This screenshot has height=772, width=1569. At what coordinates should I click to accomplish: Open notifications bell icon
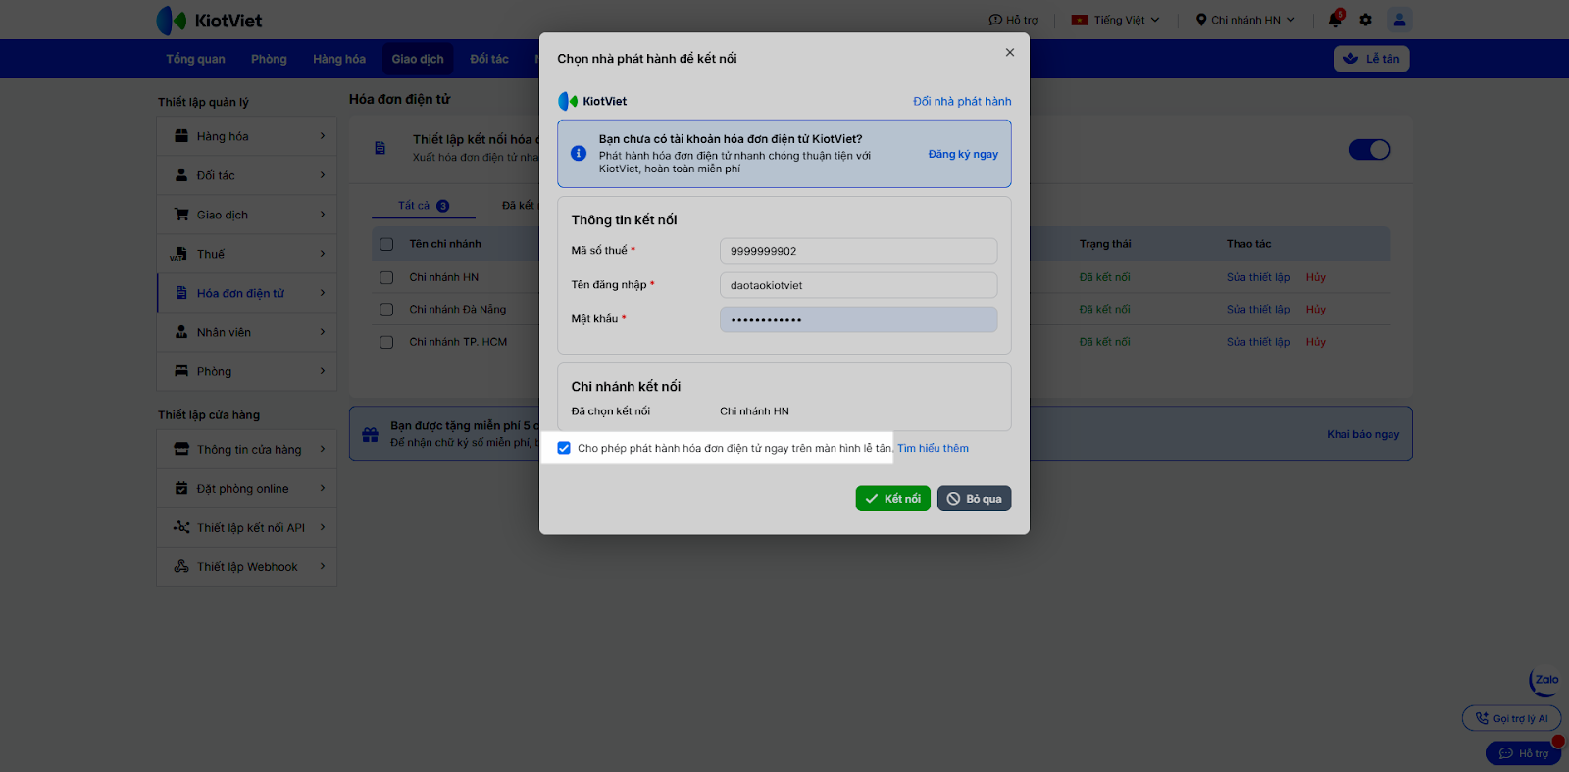coord(1336,20)
